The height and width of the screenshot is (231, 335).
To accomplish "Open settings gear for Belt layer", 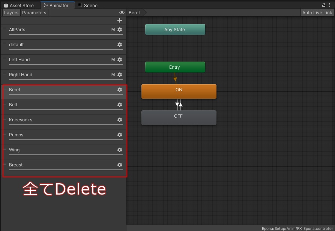I will pos(120,105).
